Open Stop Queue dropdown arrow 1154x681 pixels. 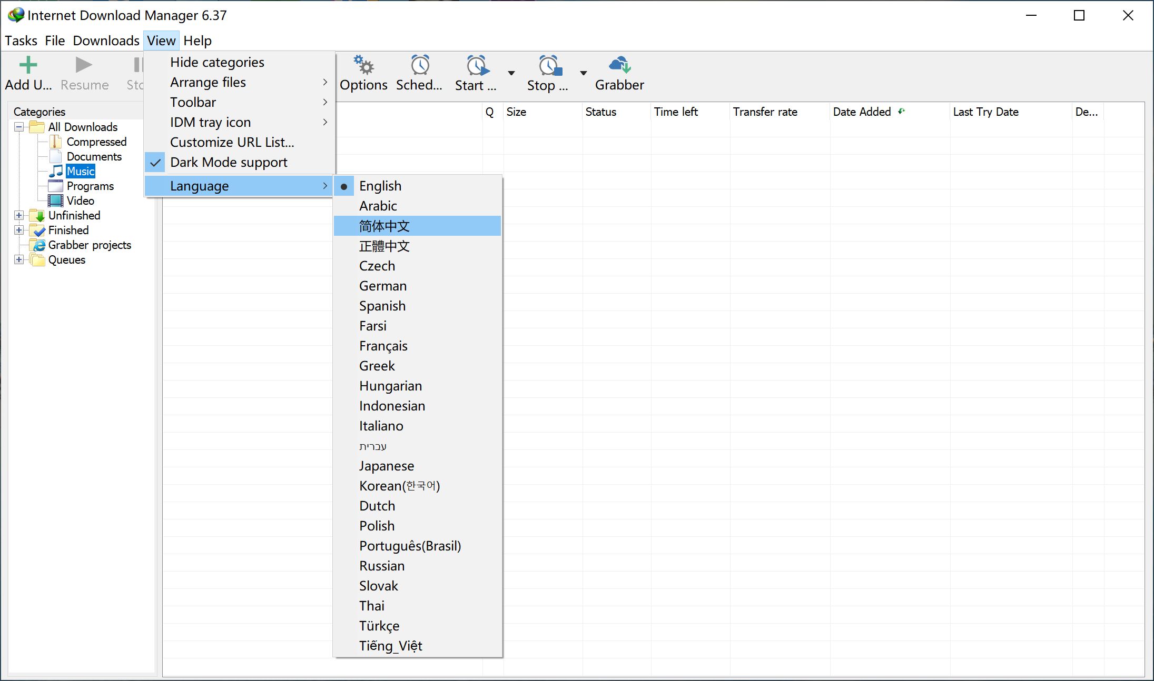coord(583,73)
